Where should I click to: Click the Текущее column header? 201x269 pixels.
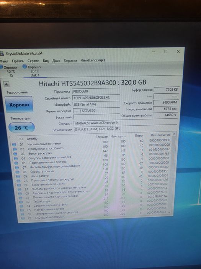(102, 137)
